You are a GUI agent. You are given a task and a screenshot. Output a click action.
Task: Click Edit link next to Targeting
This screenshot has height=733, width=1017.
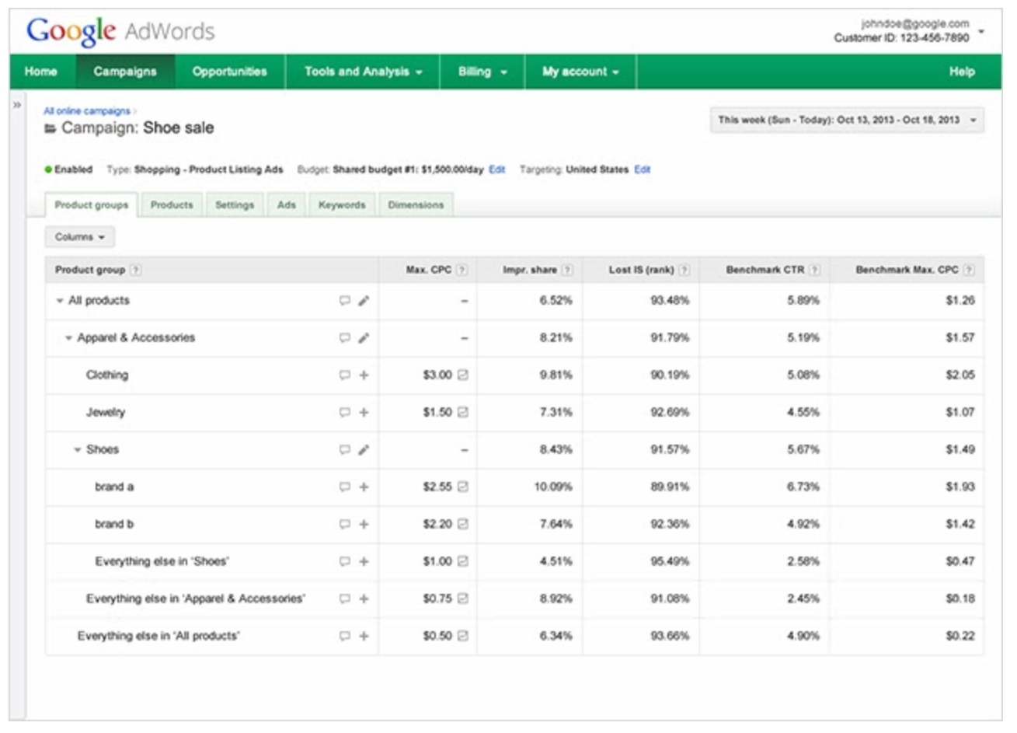643,169
